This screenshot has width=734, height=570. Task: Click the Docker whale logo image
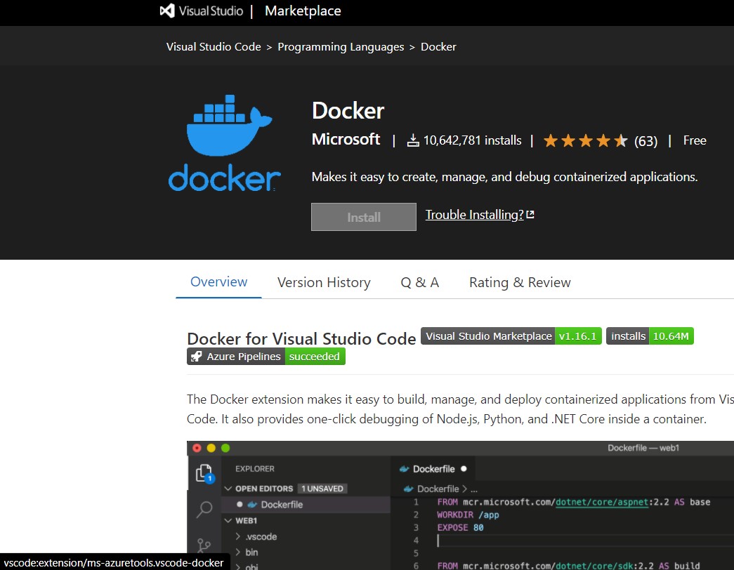coord(225,143)
